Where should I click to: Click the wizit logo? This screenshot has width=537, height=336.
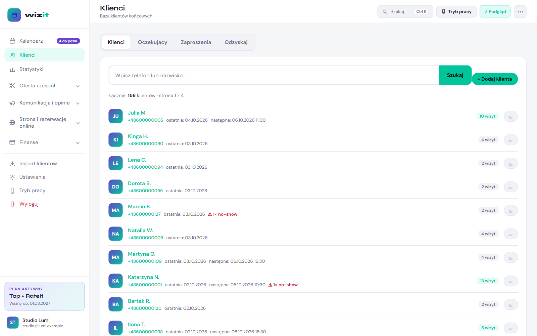[x=28, y=15]
